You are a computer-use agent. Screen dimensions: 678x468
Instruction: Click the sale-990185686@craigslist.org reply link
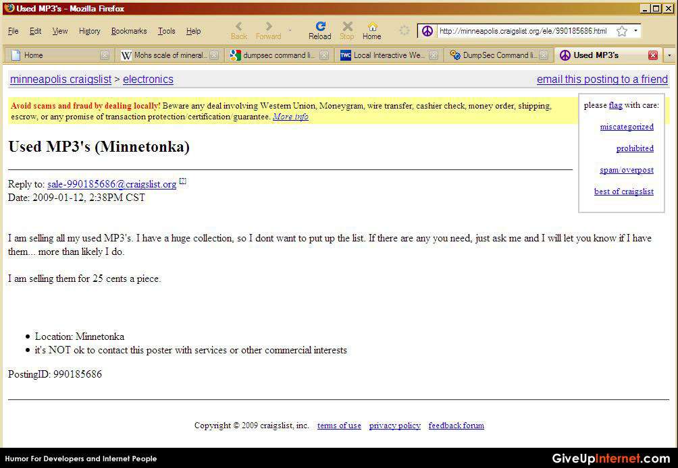click(111, 184)
